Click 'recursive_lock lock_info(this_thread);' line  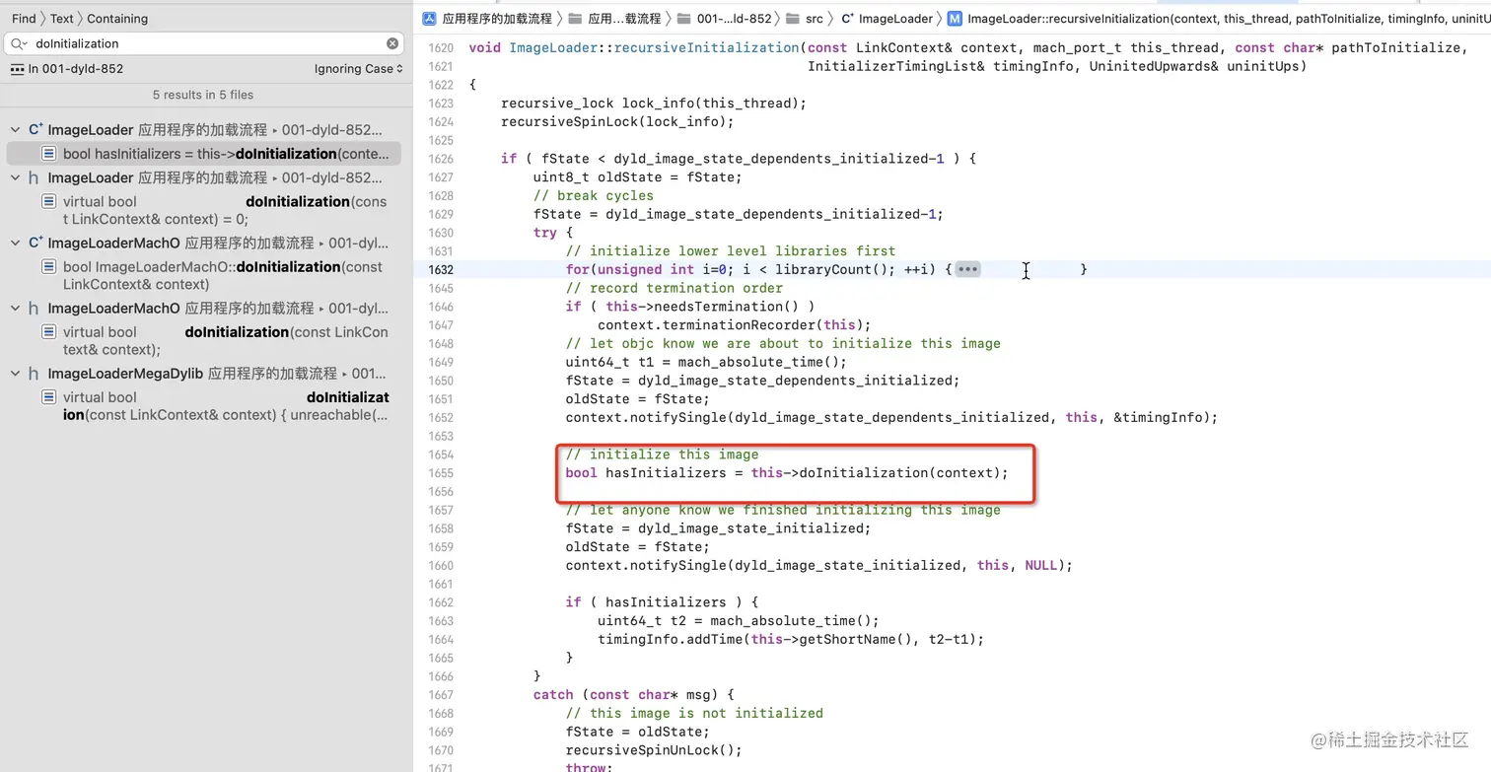(654, 103)
